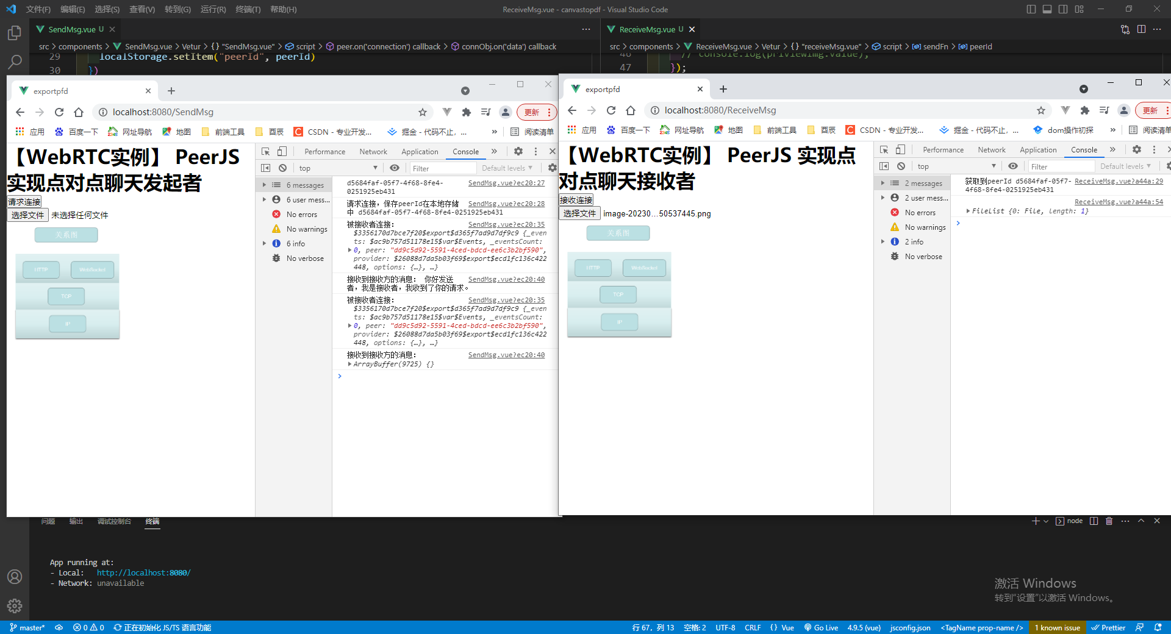Viewport: 1171px width, 634px height.
Task: Open the 终端(T) menu in VS Code
Action: [248, 9]
